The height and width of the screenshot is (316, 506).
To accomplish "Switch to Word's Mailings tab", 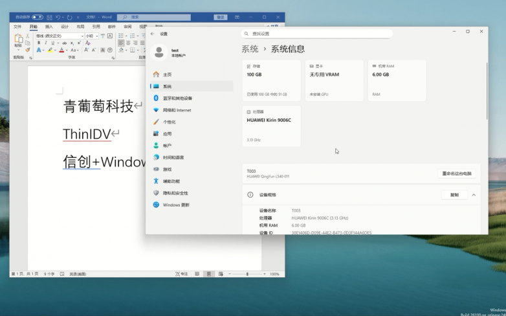I will (112, 27).
